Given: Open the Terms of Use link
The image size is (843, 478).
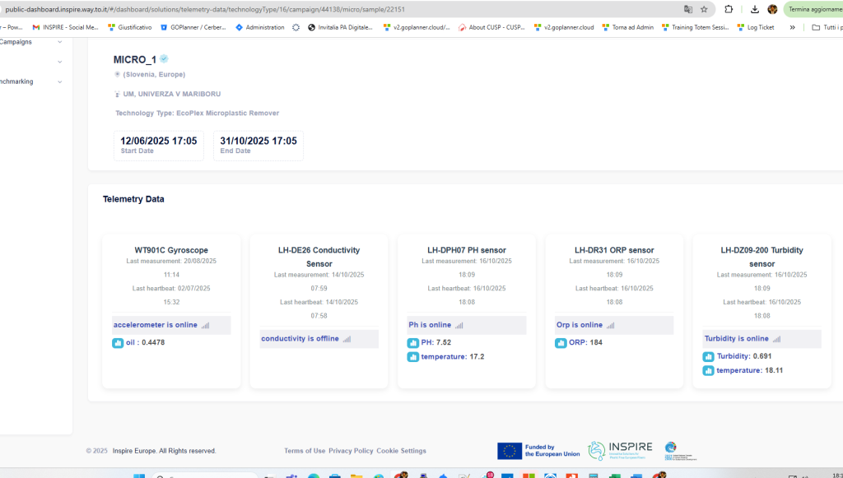Looking at the screenshot, I should (305, 451).
